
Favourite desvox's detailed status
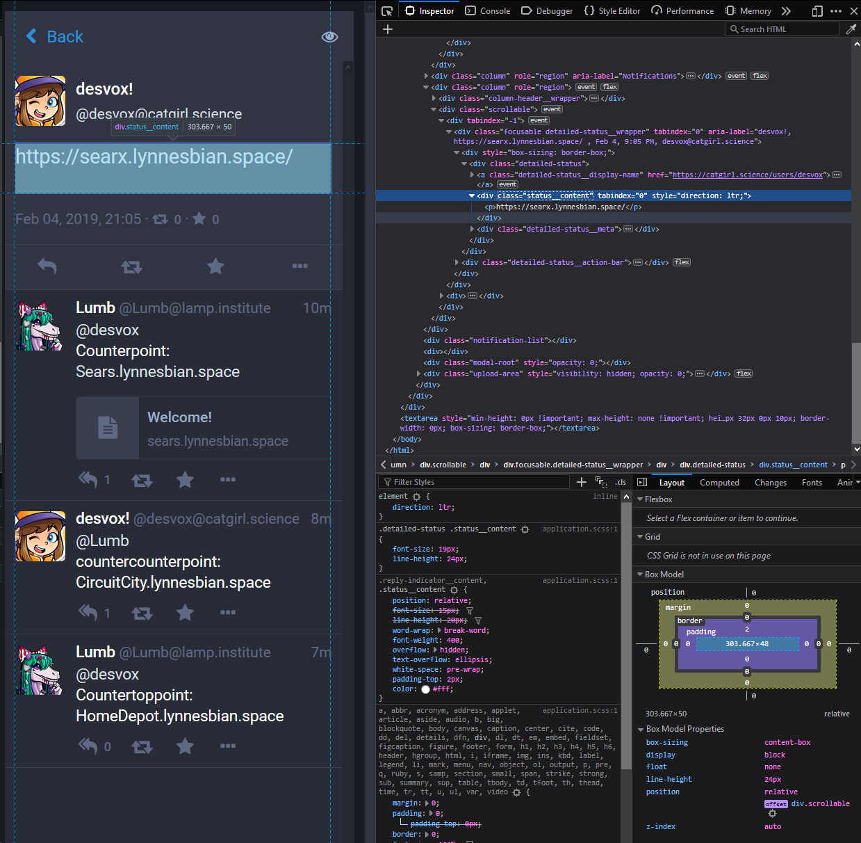[x=215, y=266]
